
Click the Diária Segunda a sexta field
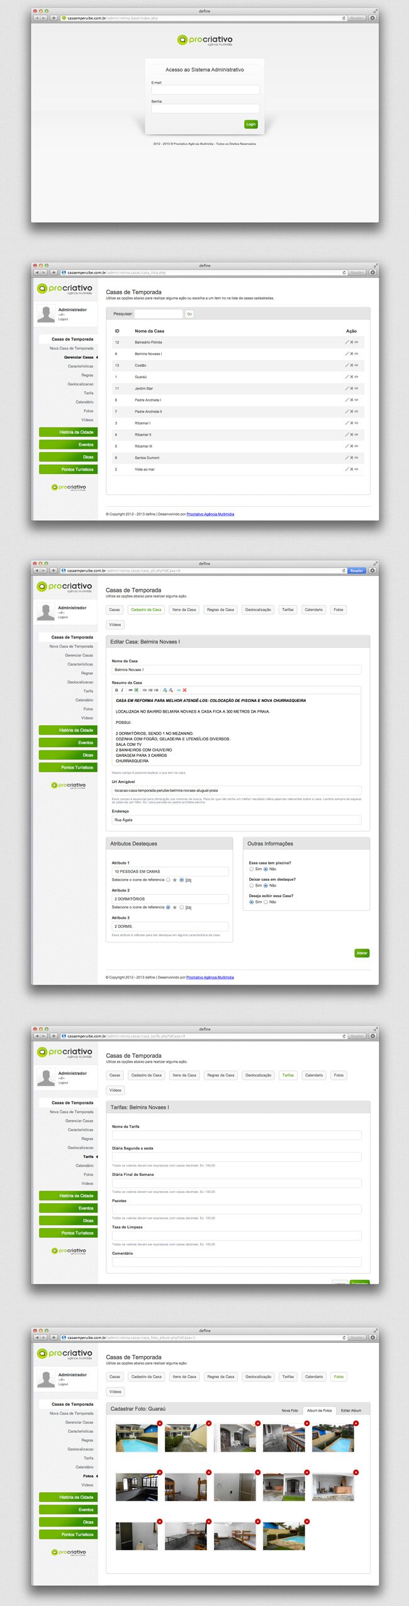(237, 1156)
